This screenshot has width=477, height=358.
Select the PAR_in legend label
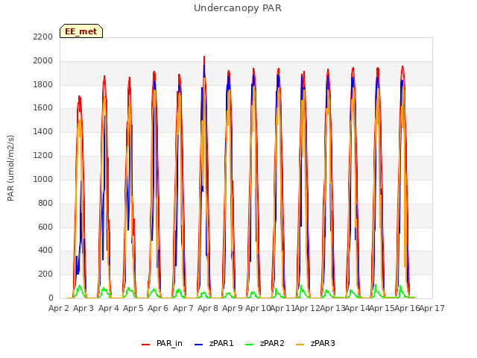coord(169,343)
